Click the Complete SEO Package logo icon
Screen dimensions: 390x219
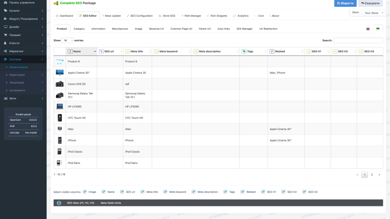(x=56, y=3)
